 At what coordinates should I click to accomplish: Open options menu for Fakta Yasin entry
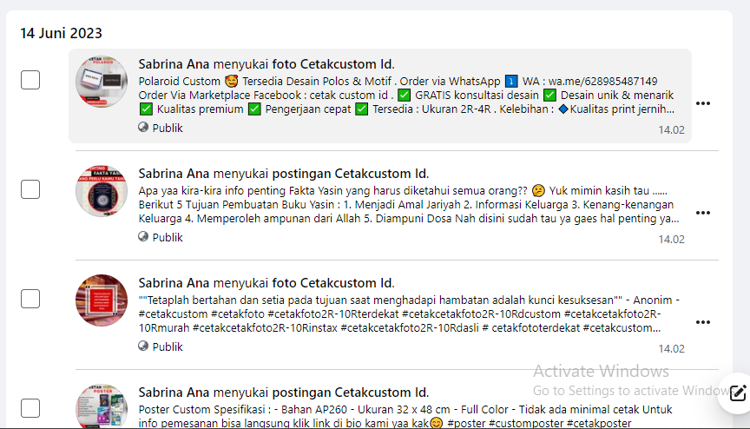tap(702, 213)
